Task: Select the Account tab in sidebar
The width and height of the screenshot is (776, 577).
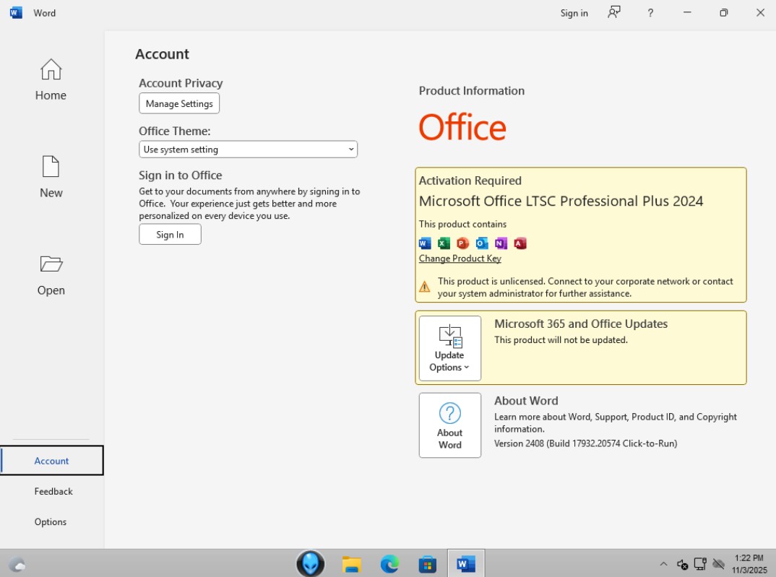Action: 52,461
